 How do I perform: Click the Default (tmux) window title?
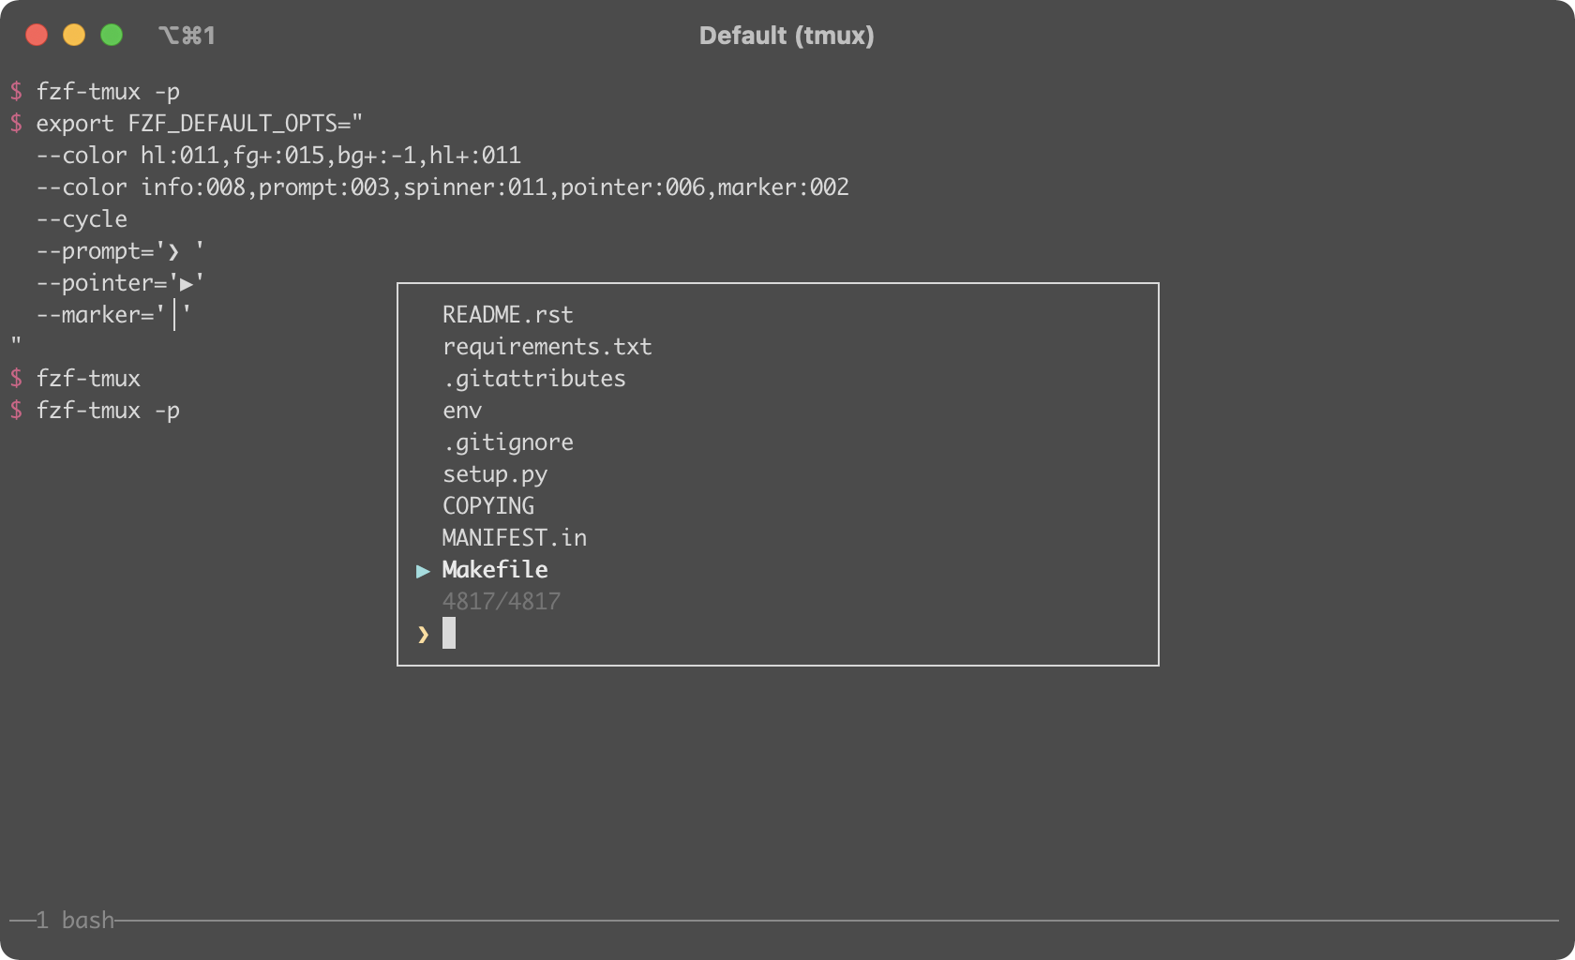click(787, 36)
